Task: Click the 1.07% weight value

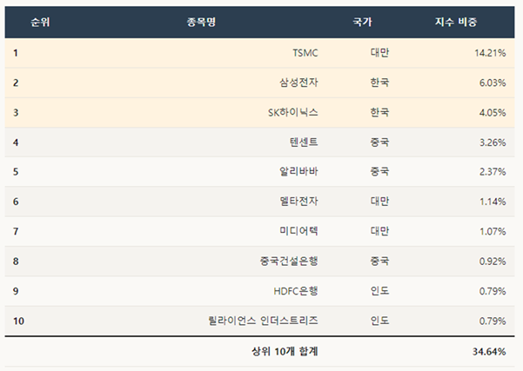Action: (x=493, y=231)
